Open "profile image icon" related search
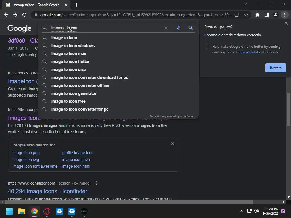Image resolution: width=291 pixels, height=218 pixels. coord(78,153)
